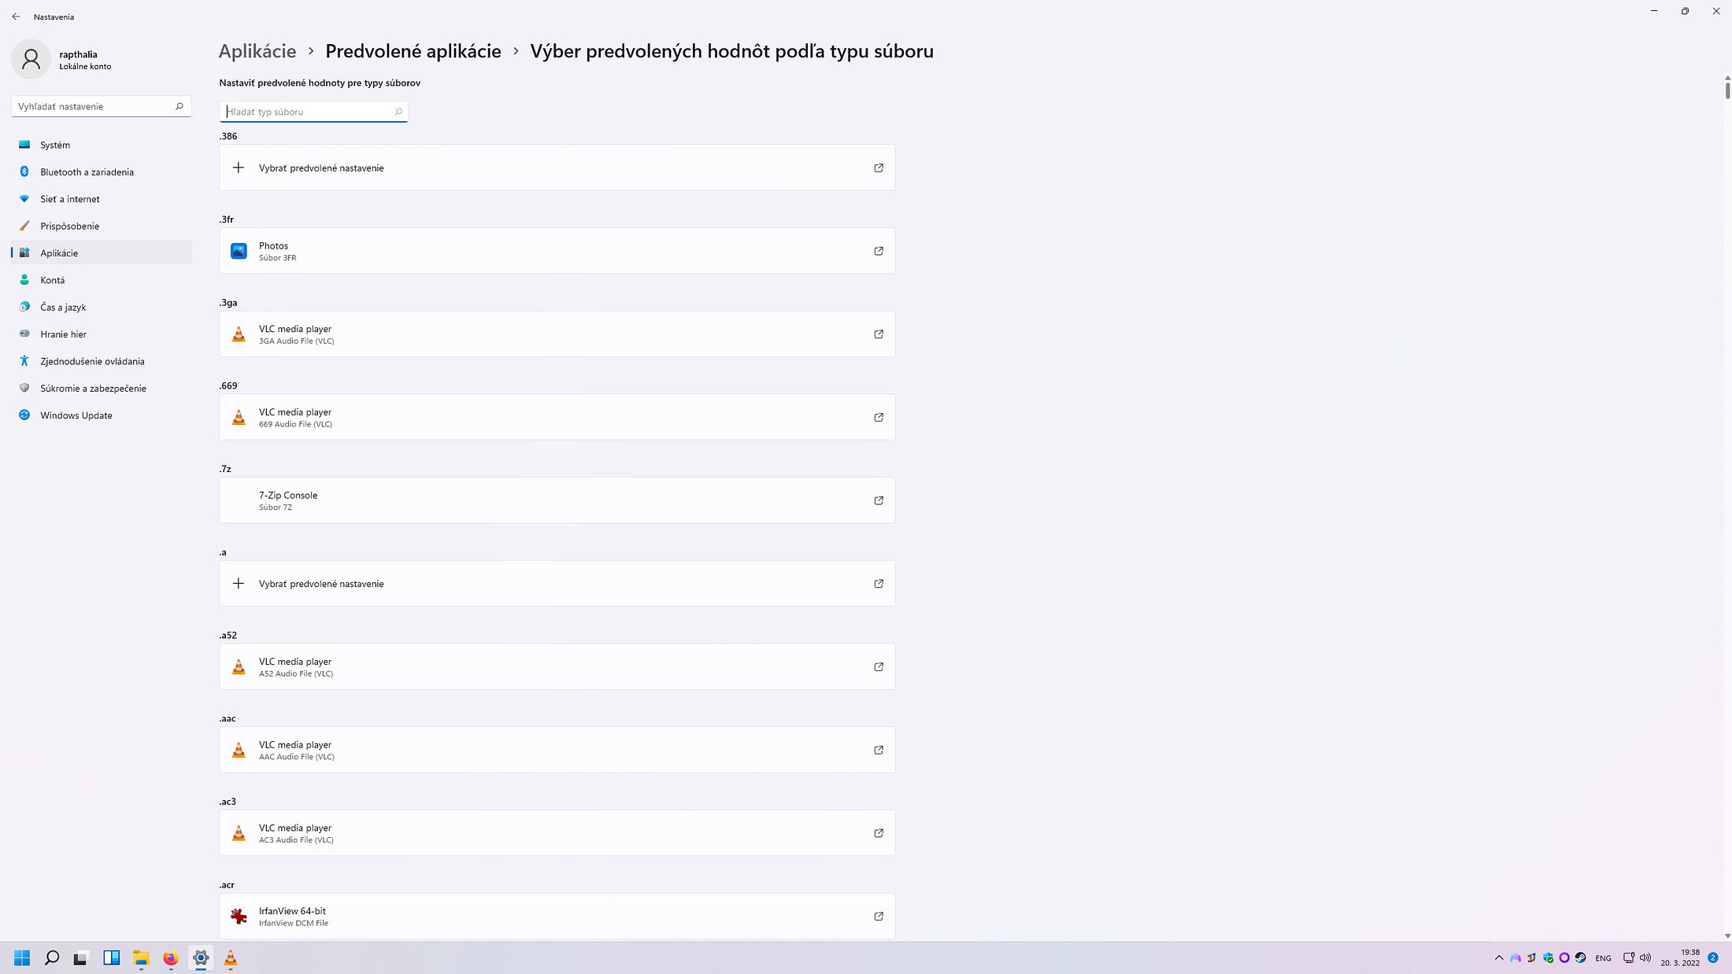Click the Aplikácie breadcrumb link
Screen dimensions: 1732x974
click(x=257, y=51)
